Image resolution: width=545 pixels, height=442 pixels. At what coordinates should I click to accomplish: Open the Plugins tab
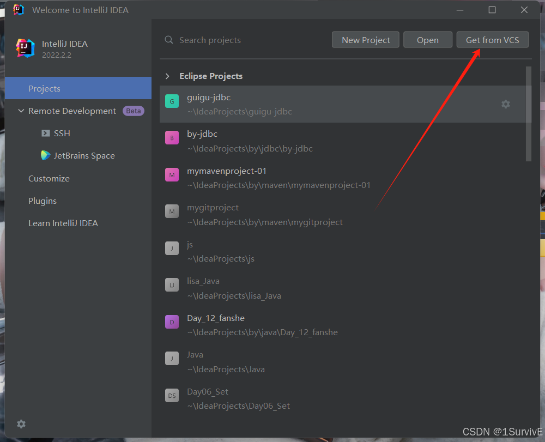click(43, 201)
